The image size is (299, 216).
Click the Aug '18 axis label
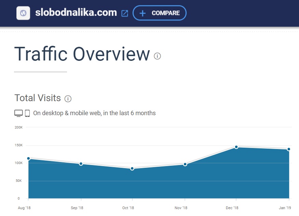pyautogui.click(x=24, y=208)
